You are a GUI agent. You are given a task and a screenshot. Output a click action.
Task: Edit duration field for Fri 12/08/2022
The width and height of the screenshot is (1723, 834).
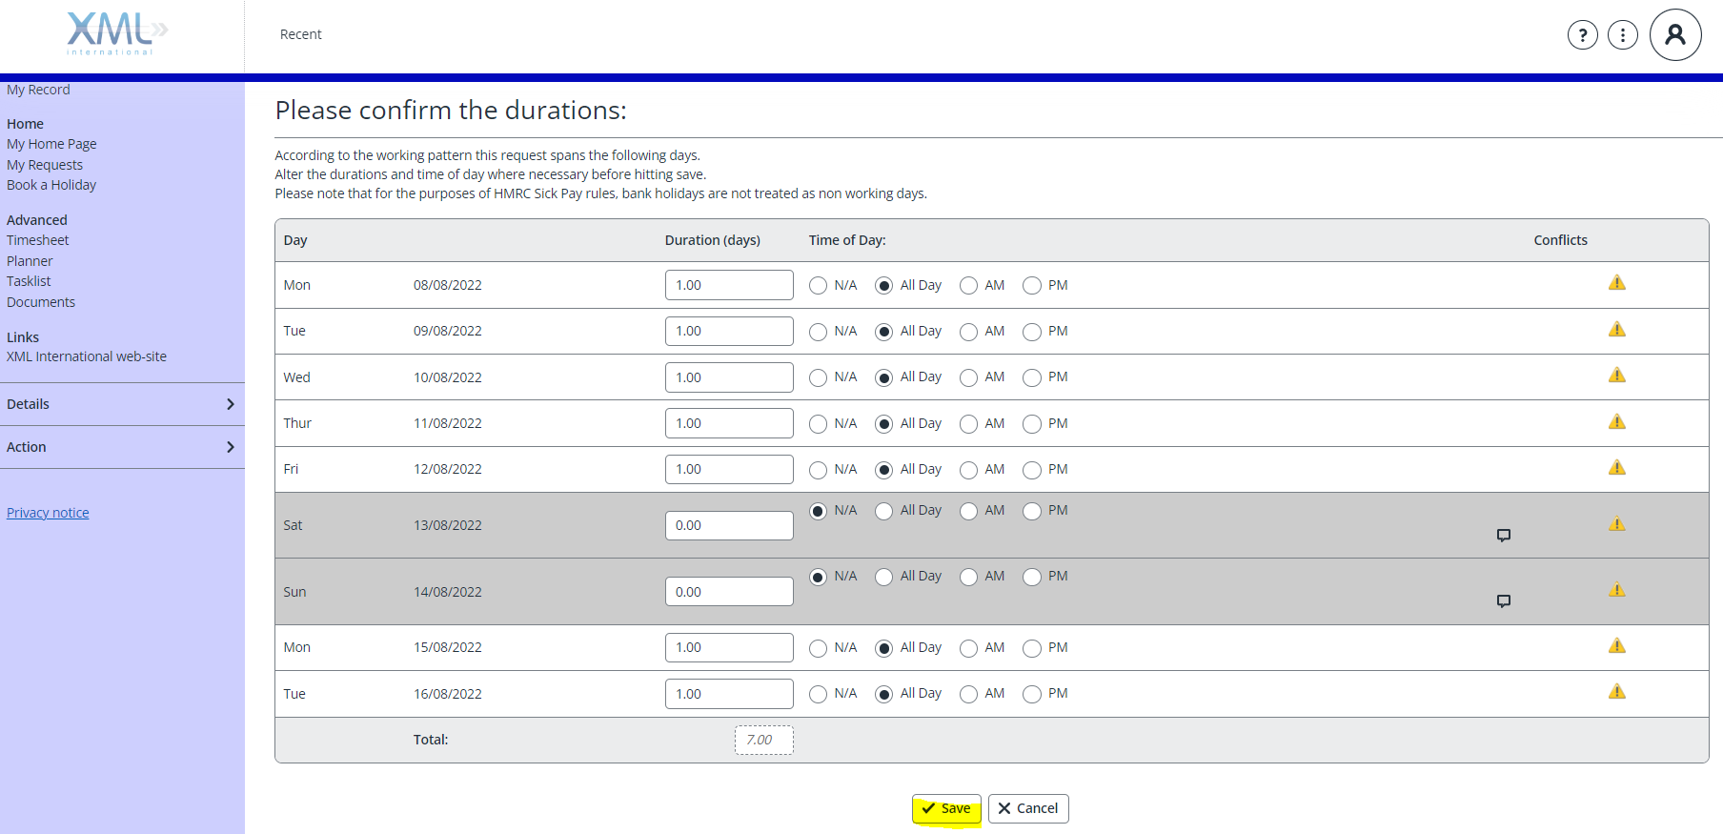[x=729, y=469]
